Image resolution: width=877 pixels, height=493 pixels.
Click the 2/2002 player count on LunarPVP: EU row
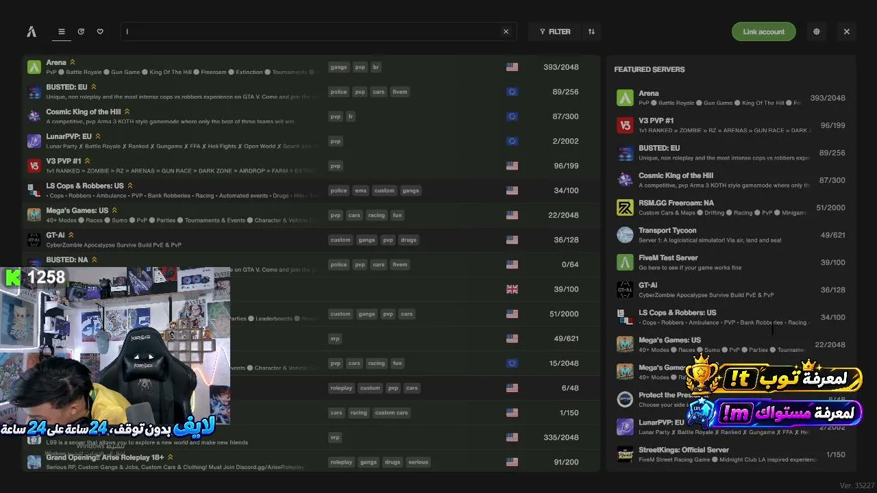pyautogui.click(x=566, y=141)
